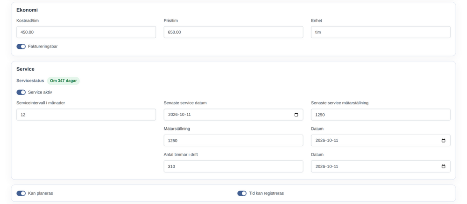Select the date field next to Antal timmar i drift
This screenshot has width=467, height=204.
point(381,167)
